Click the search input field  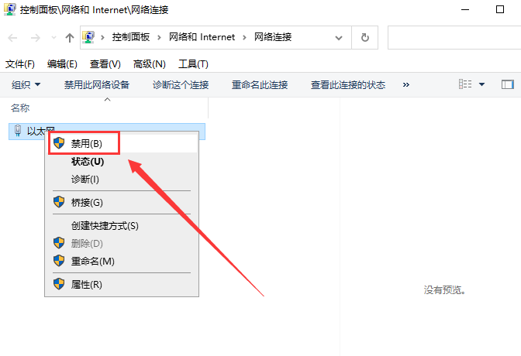point(454,37)
